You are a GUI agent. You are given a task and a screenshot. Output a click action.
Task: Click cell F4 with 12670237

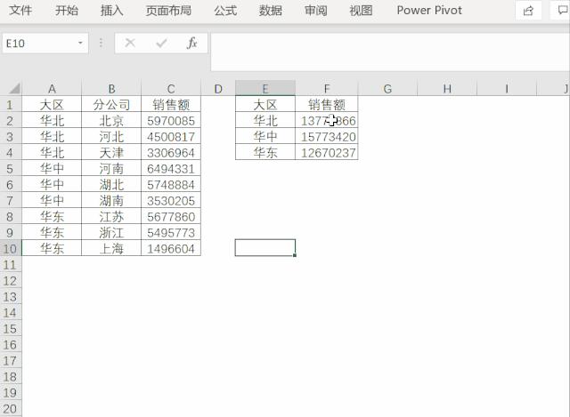[x=327, y=152]
